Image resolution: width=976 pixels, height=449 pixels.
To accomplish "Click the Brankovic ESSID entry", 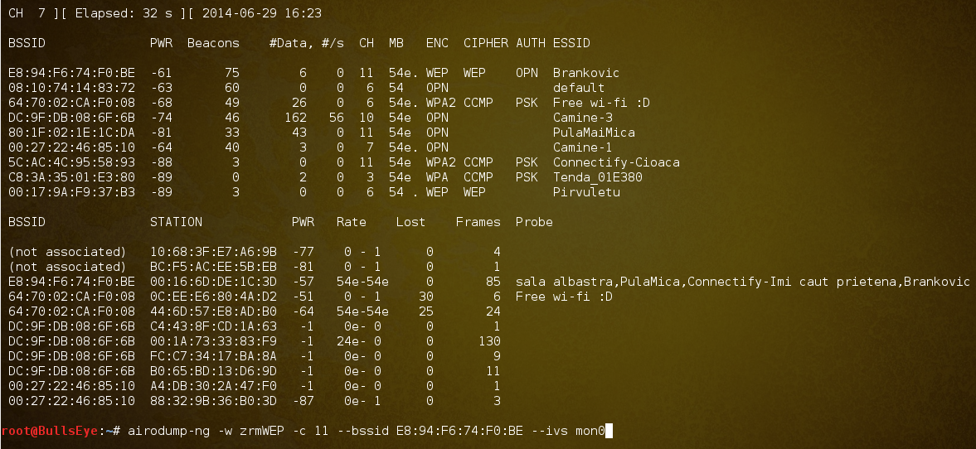I will coord(585,73).
